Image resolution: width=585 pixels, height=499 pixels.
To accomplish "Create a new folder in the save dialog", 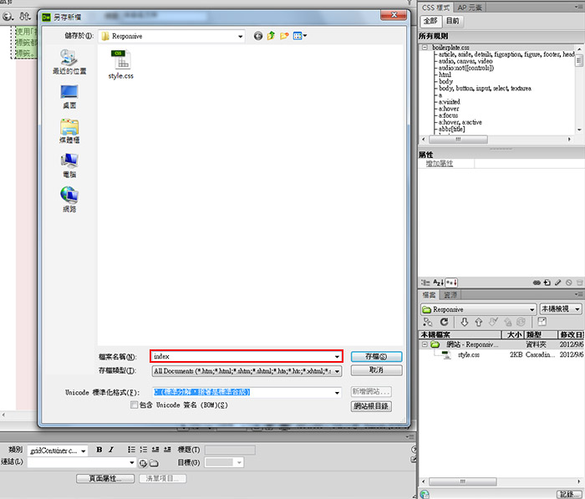I will [x=284, y=36].
